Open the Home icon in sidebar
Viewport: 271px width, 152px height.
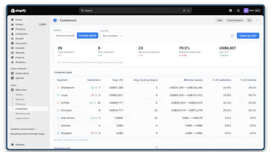12,20
